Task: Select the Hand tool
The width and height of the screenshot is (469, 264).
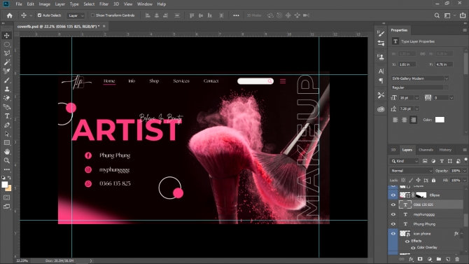Action: point(6,152)
